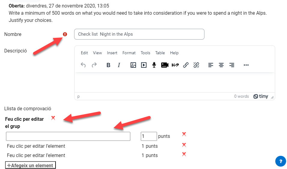Click the H5P content icon
Screen dimensions: 287x169
pyautogui.click(x=175, y=65)
